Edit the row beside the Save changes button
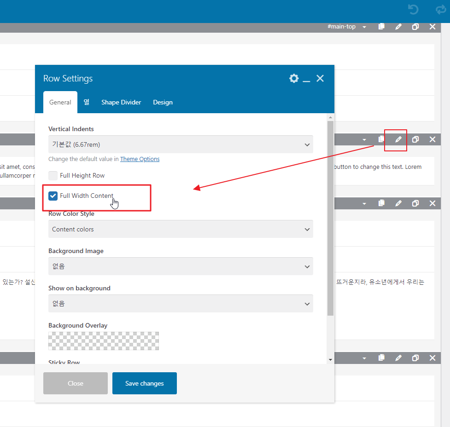 click(x=398, y=358)
